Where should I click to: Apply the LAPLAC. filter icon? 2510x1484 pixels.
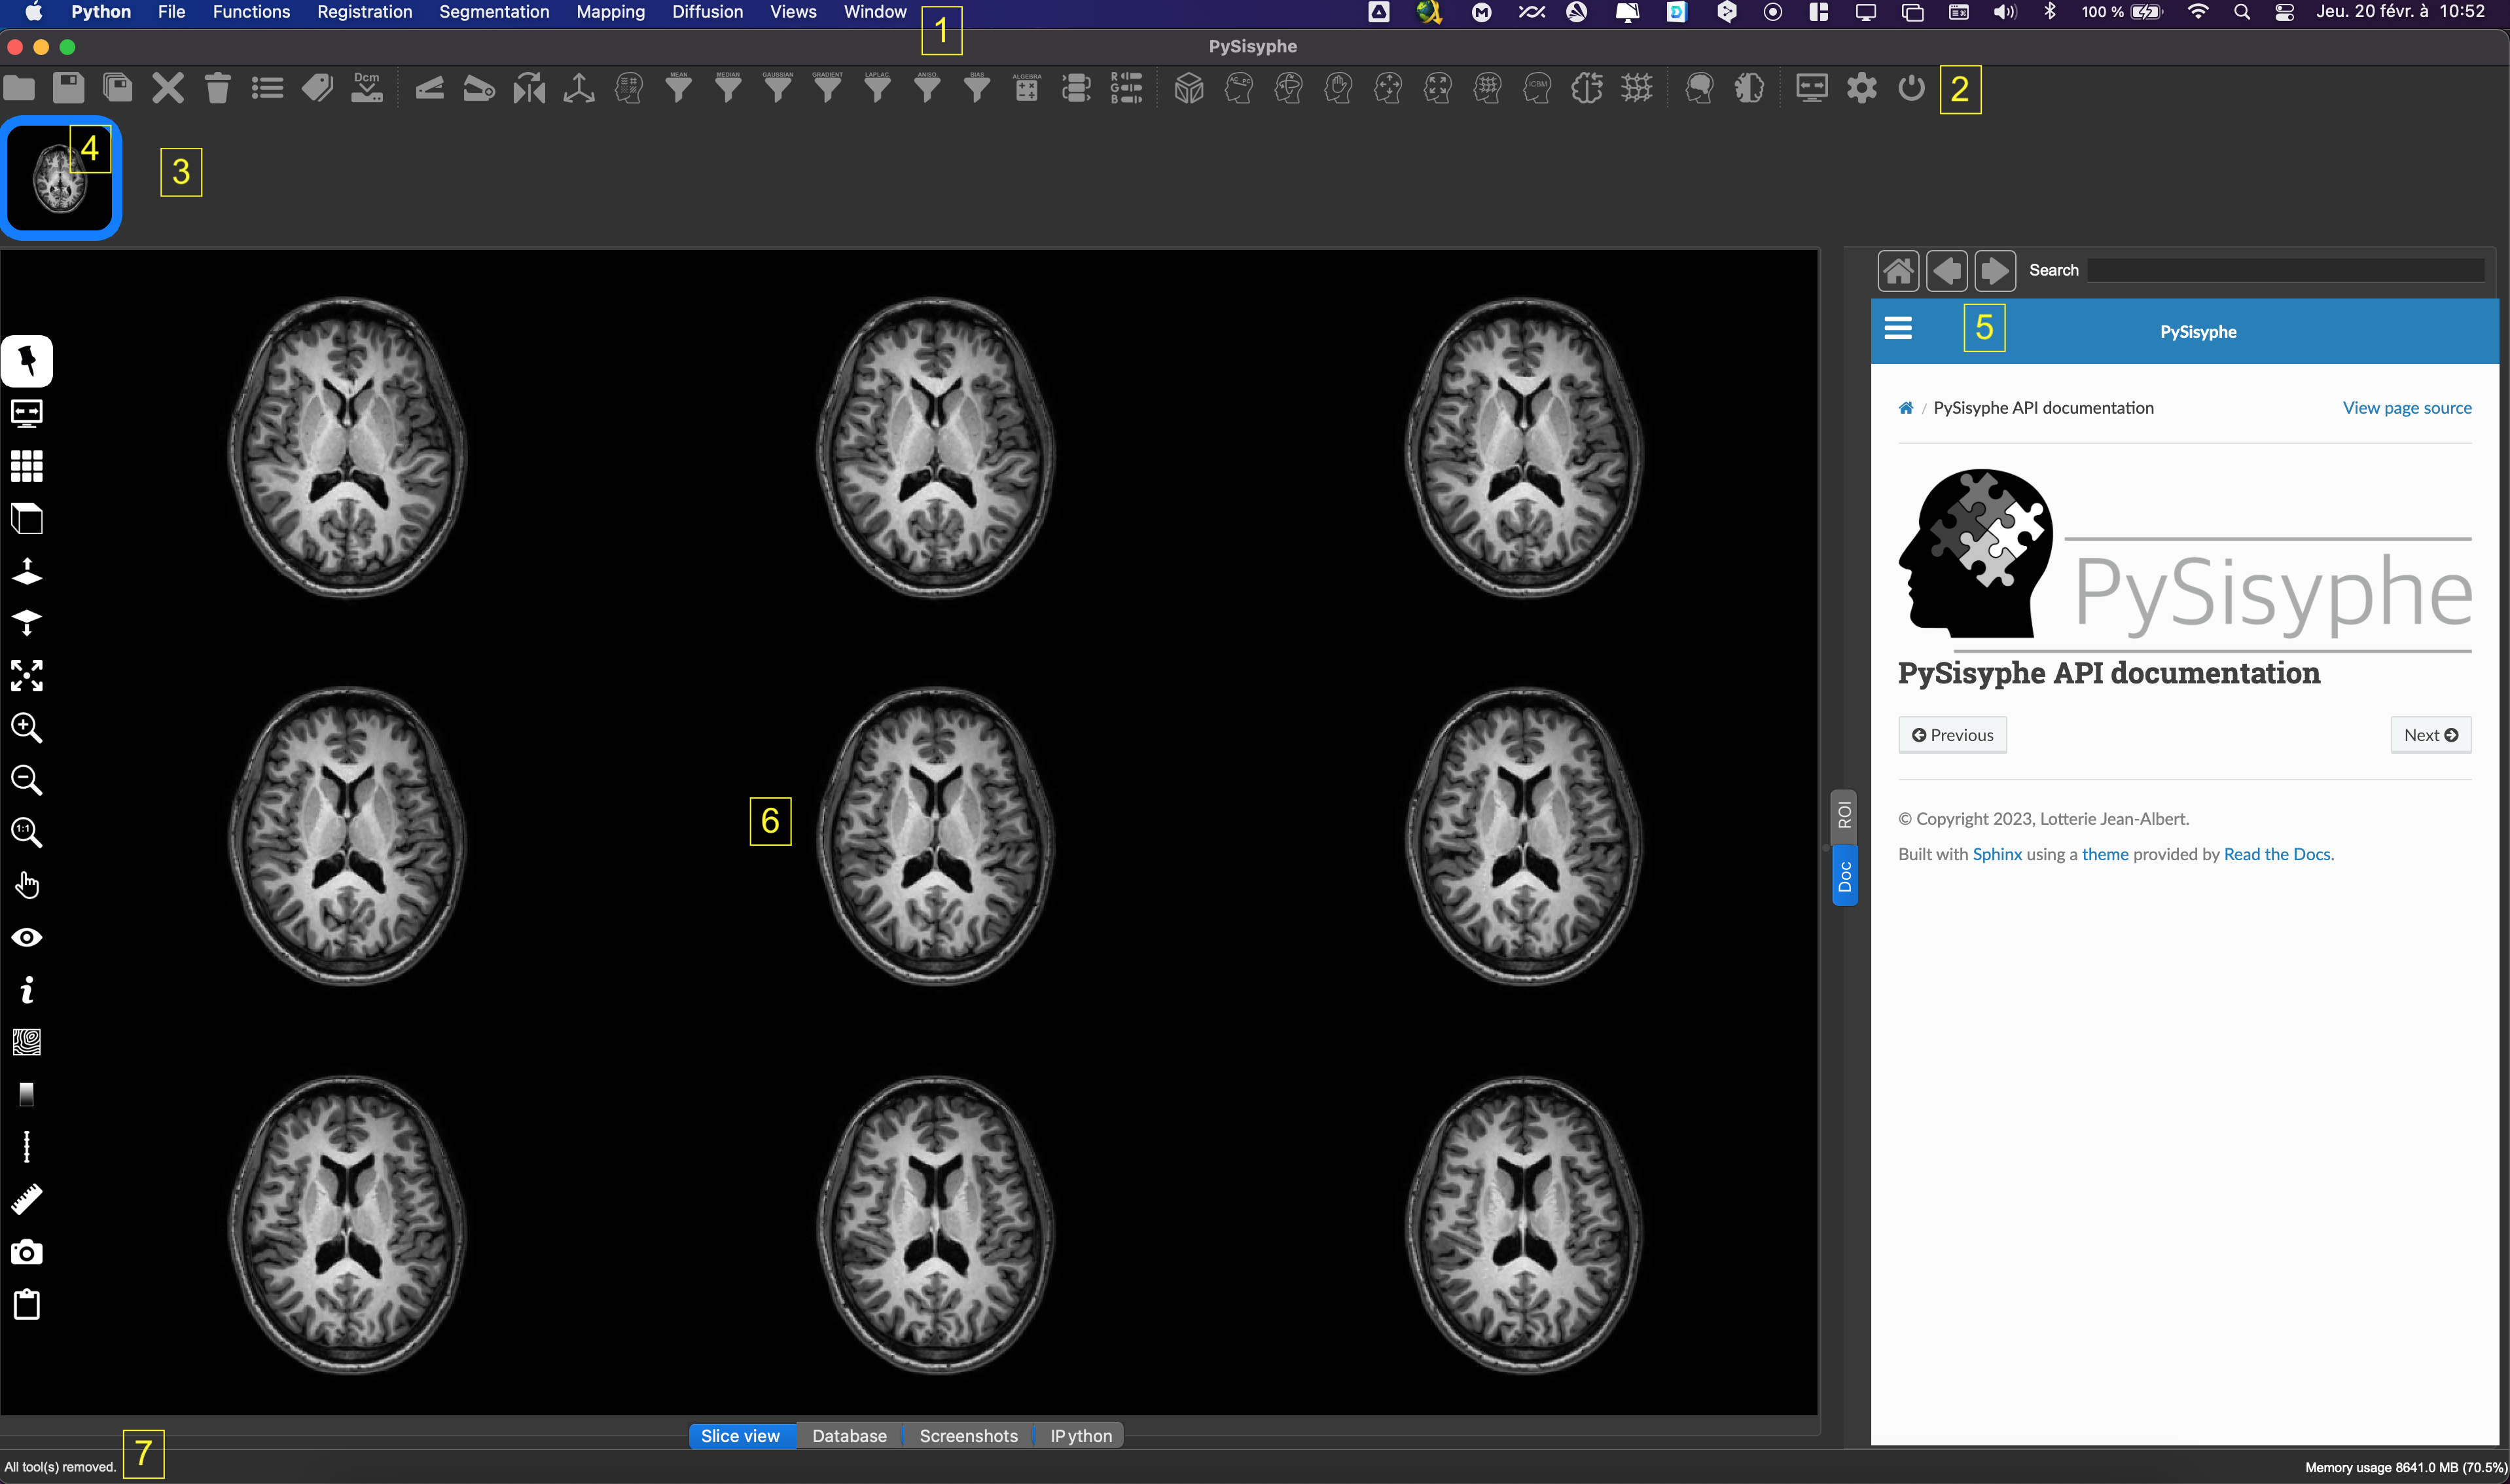878,88
